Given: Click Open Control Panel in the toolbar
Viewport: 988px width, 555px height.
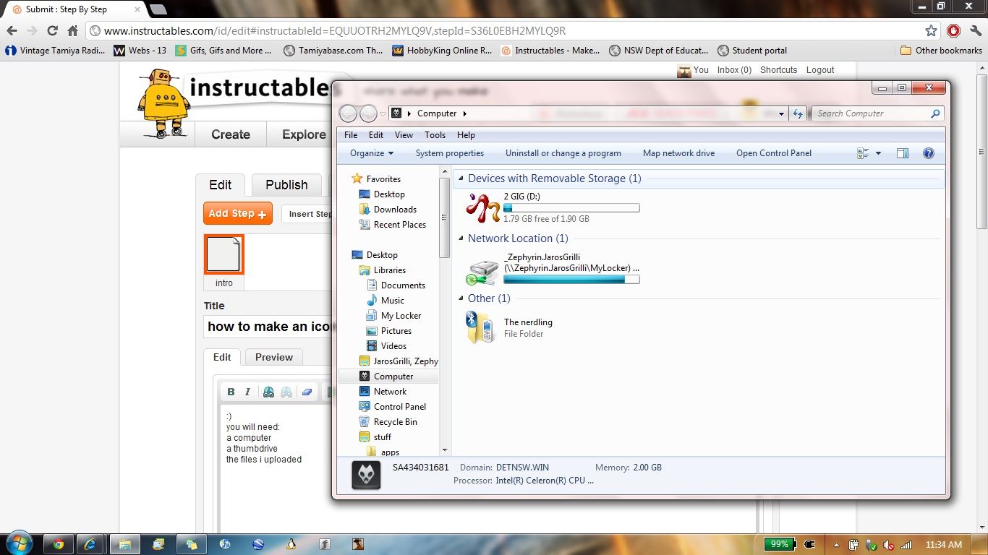Looking at the screenshot, I should click(774, 153).
